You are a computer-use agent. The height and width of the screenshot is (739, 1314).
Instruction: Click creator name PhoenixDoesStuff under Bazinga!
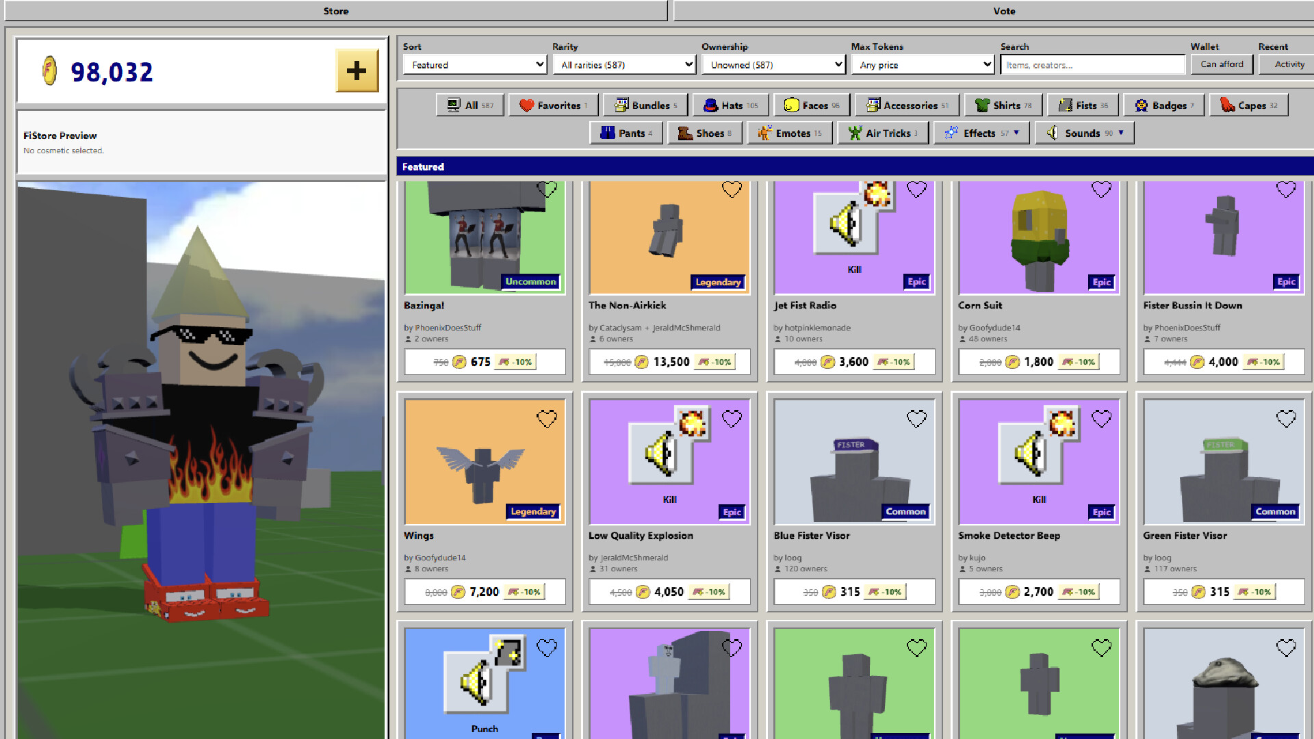[448, 328]
